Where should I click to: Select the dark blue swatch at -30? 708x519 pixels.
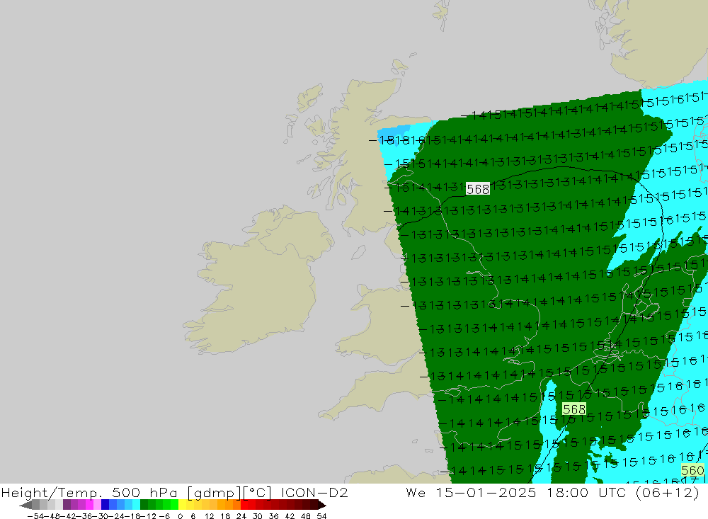105,505
